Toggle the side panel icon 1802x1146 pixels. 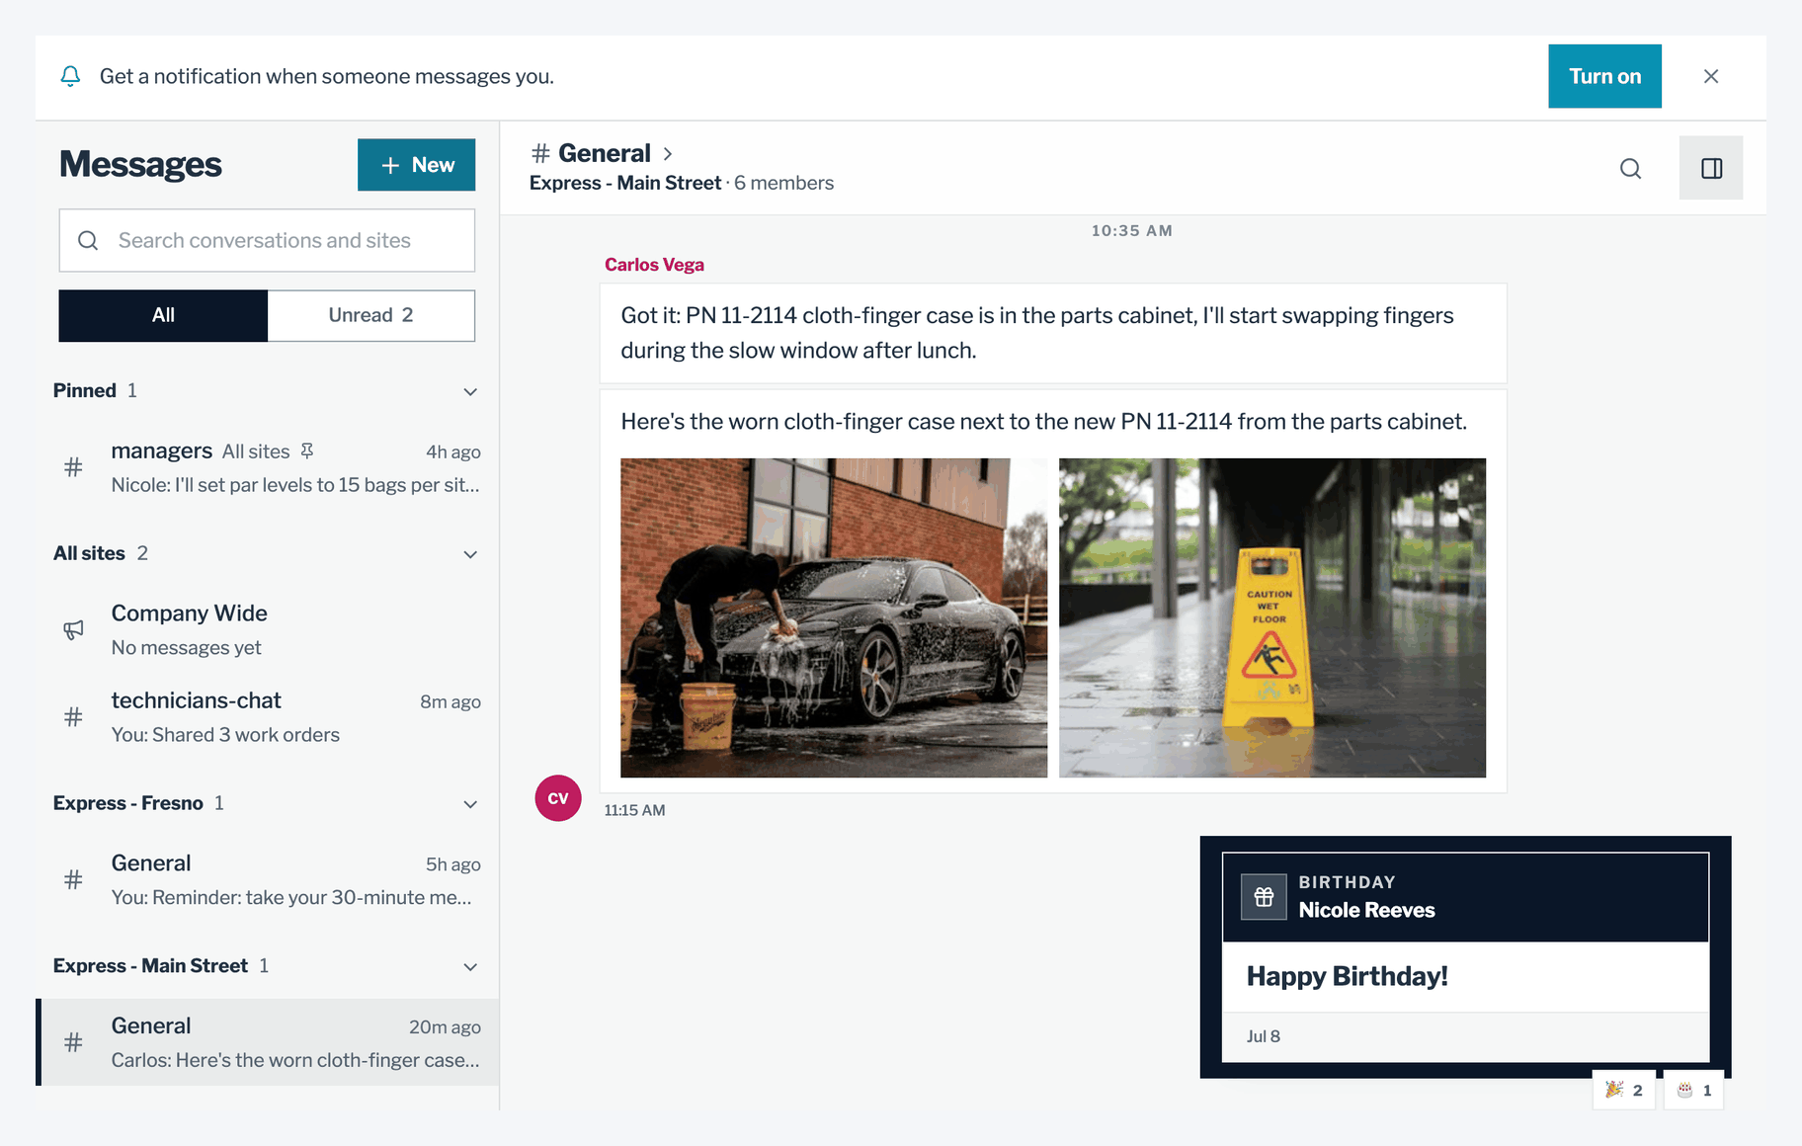coord(1711,168)
